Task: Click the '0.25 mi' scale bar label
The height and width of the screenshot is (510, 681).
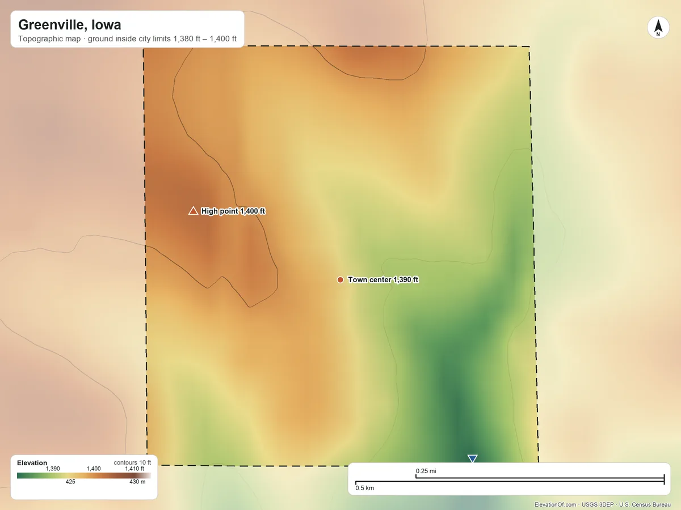Action: pyautogui.click(x=426, y=471)
